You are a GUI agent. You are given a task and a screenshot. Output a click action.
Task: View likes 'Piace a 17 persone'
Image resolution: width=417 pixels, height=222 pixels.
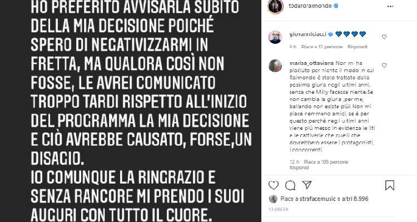pyautogui.click(x=322, y=47)
